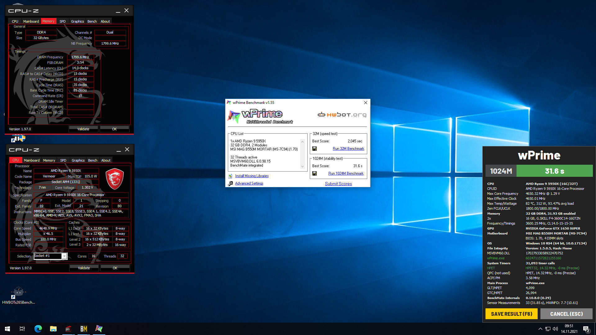
Task: Show hidden system tray icons
Action: coord(540,329)
